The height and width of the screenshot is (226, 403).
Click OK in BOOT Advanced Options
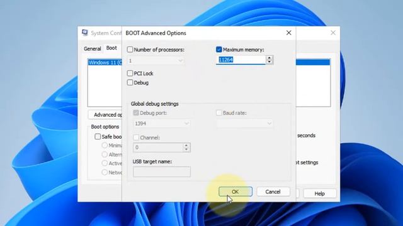[x=236, y=191]
